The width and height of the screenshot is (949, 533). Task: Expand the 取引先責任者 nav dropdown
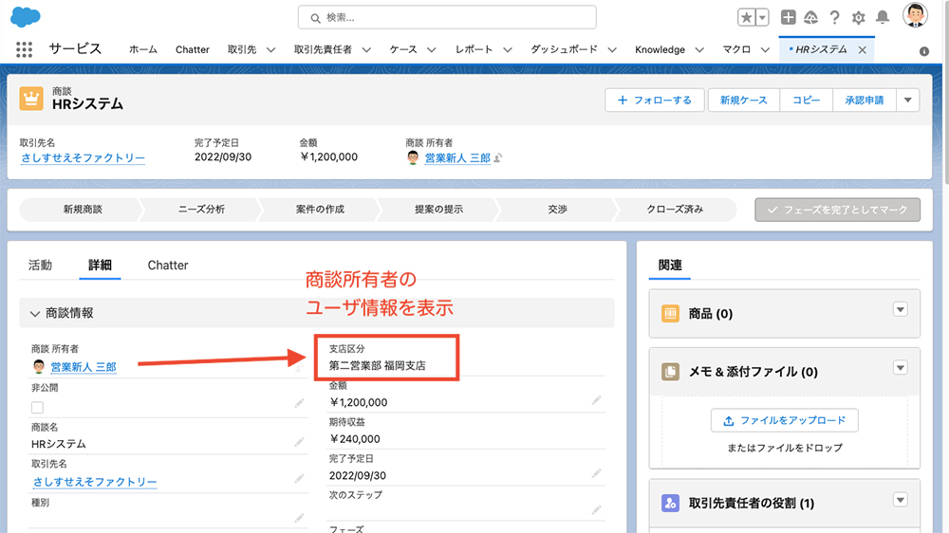point(366,50)
